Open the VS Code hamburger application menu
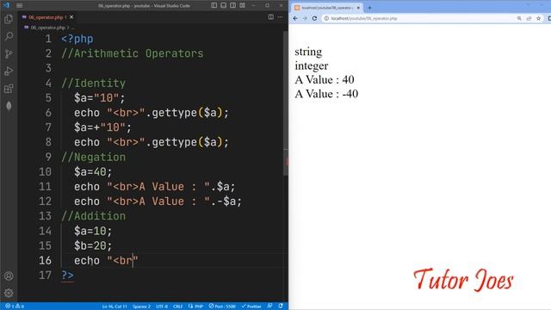The image size is (551, 310). (19, 6)
